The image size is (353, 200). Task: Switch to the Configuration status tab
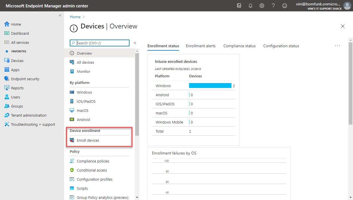point(281,46)
